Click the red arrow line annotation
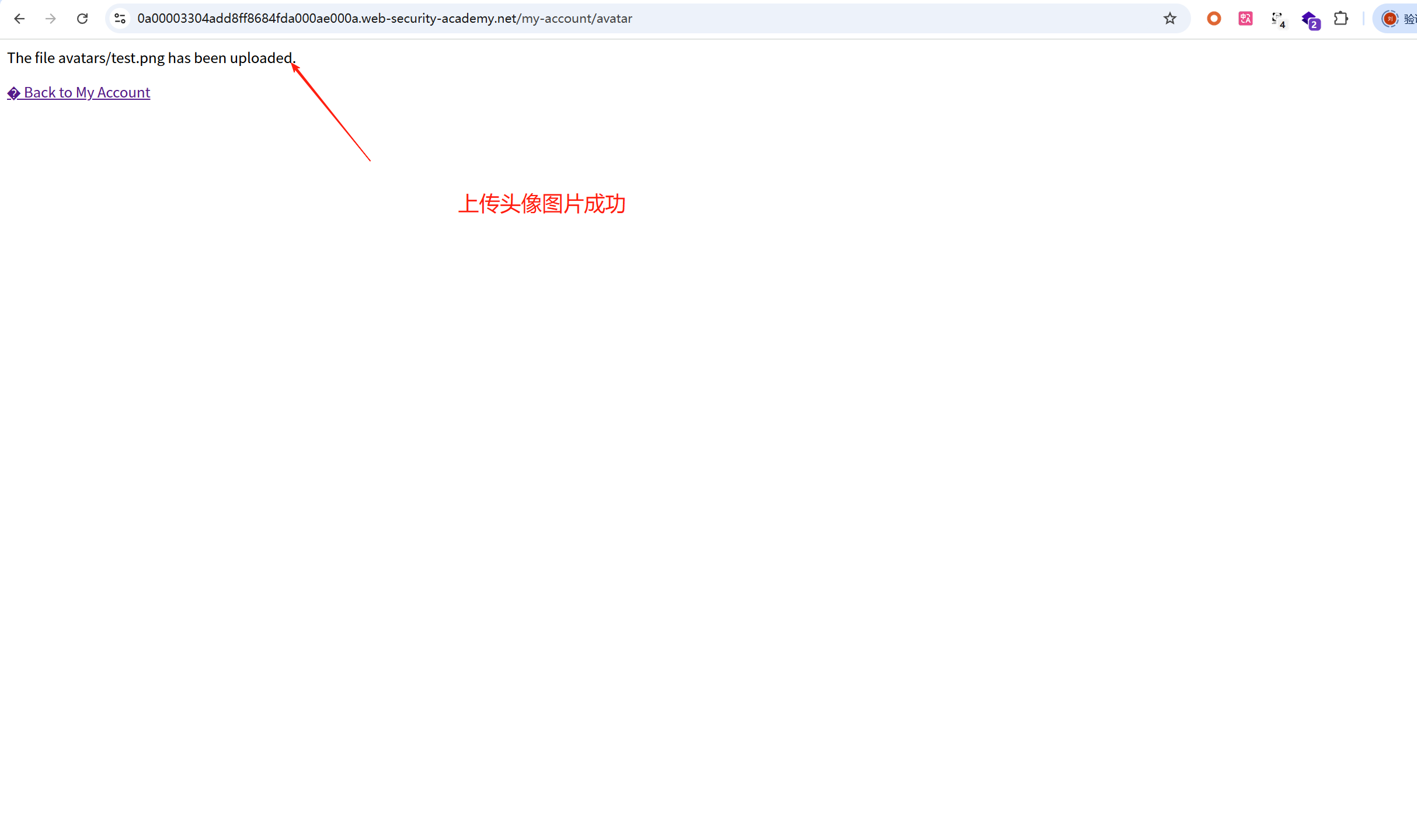Image resolution: width=1417 pixels, height=825 pixels. click(x=332, y=113)
